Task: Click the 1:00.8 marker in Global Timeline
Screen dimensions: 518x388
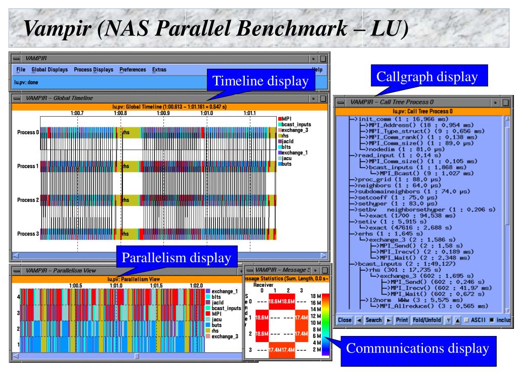Action: click(x=120, y=113)
